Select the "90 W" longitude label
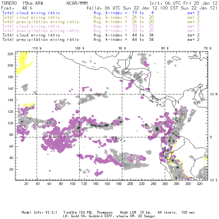The image size is (219, 219). point(122,48)
